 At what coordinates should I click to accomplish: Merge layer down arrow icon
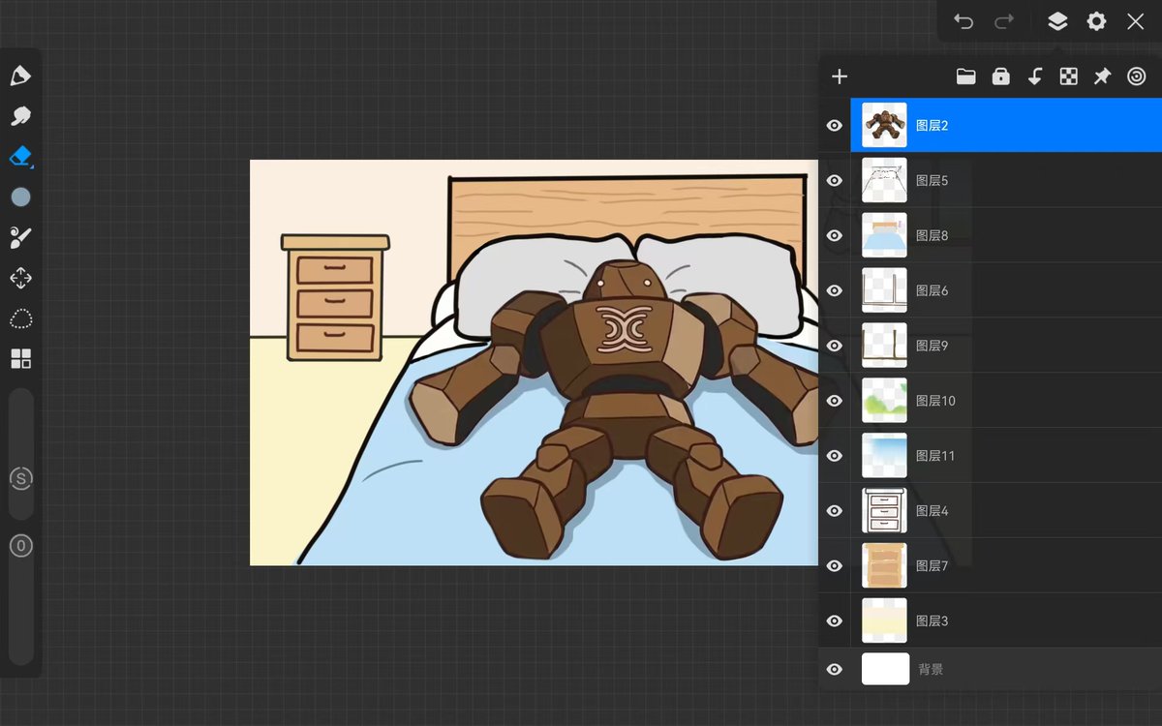[x=1034, y=76]
